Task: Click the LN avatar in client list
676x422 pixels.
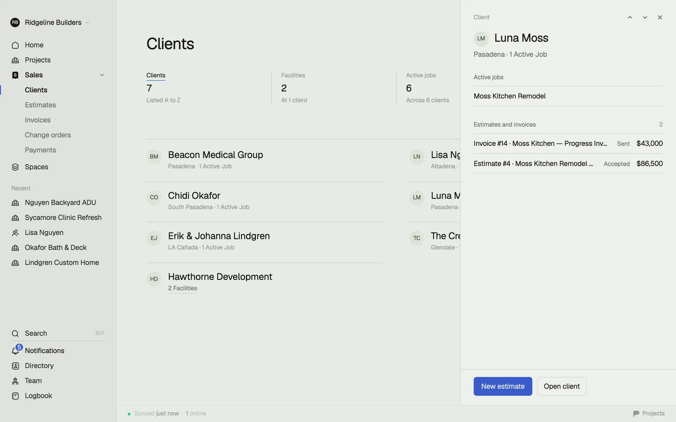Action: click(417, 157)
